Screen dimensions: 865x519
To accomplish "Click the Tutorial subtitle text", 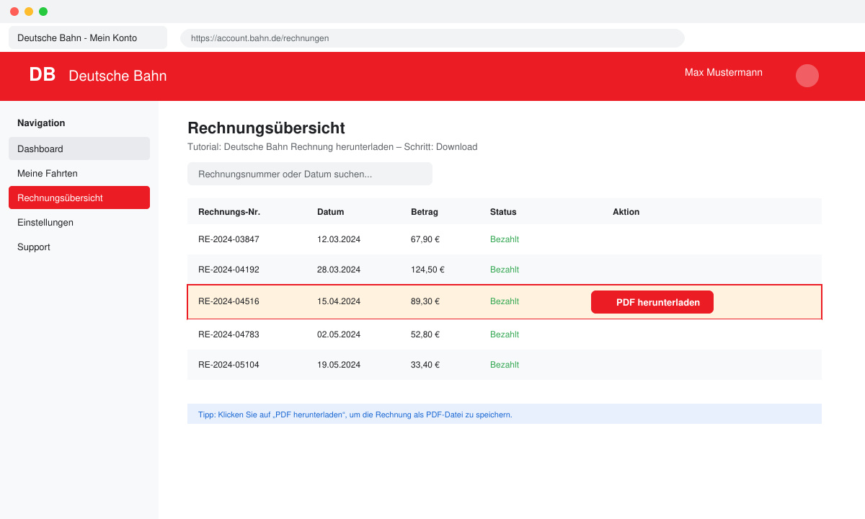I will coord(332,147).
